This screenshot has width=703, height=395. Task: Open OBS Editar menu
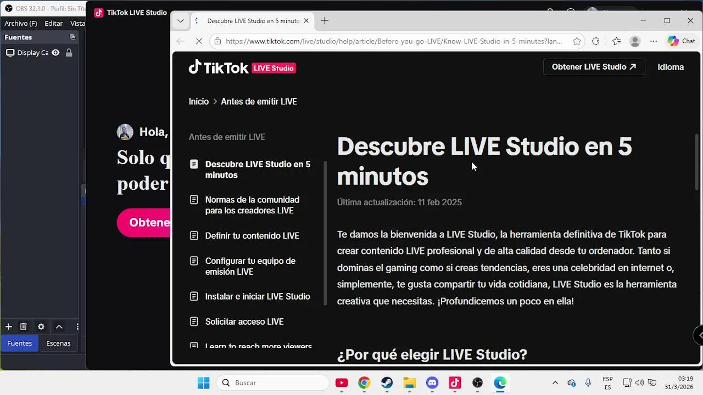(53, 24)
